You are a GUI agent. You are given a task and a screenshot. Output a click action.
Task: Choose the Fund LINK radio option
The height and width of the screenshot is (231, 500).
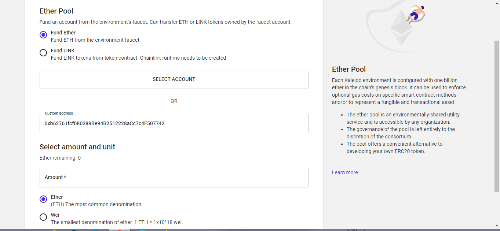click(x=43, y=53)
